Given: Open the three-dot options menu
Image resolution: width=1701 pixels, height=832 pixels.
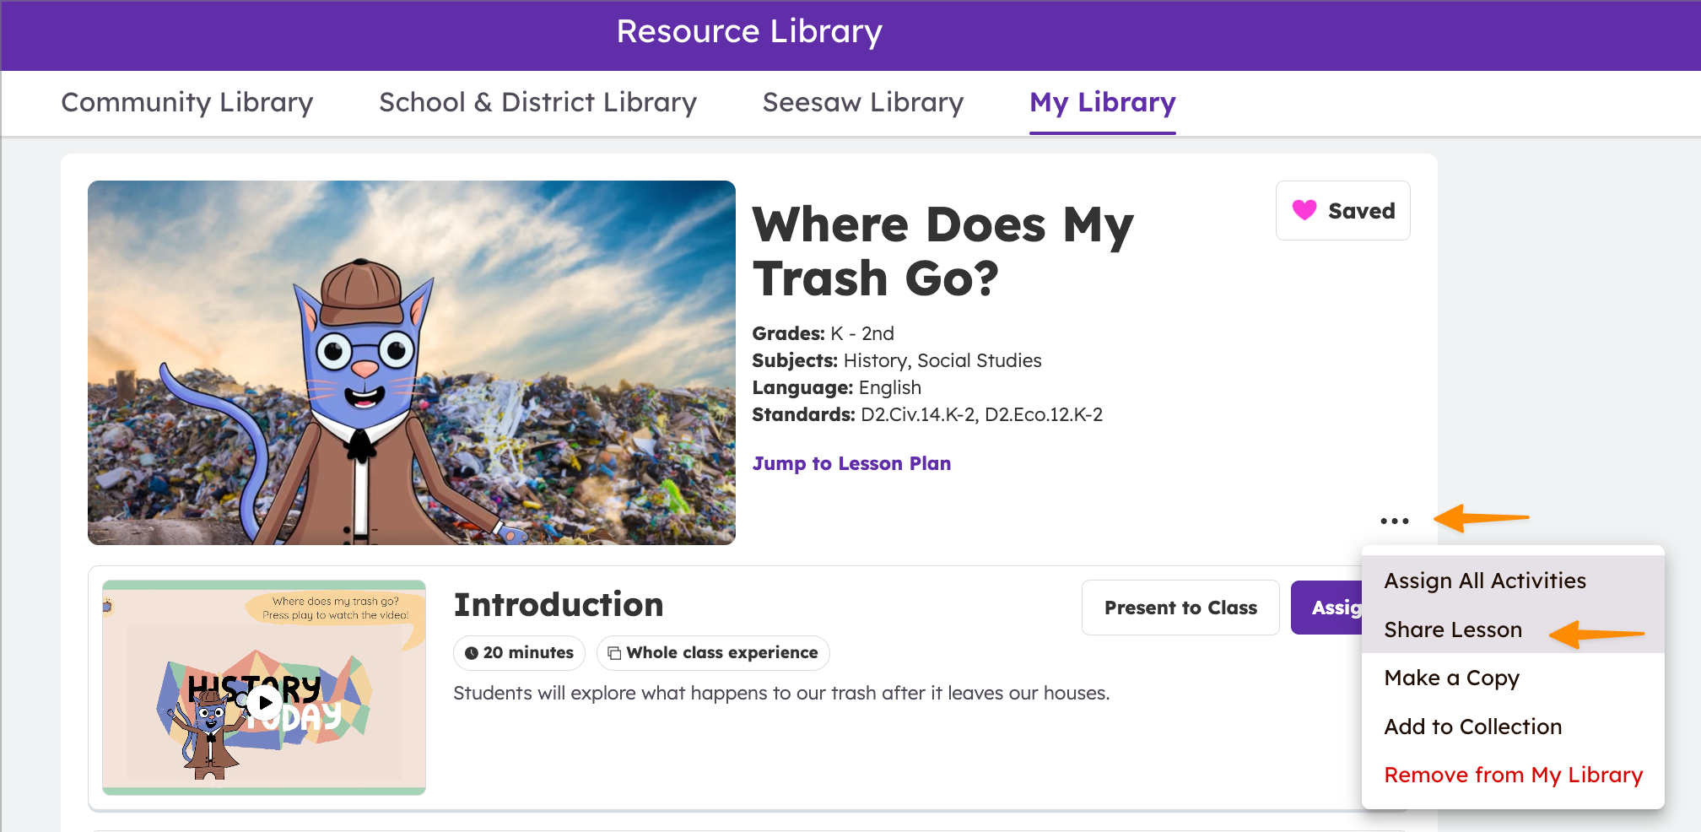Looking at the screenshot, I should coord(1393,521).
